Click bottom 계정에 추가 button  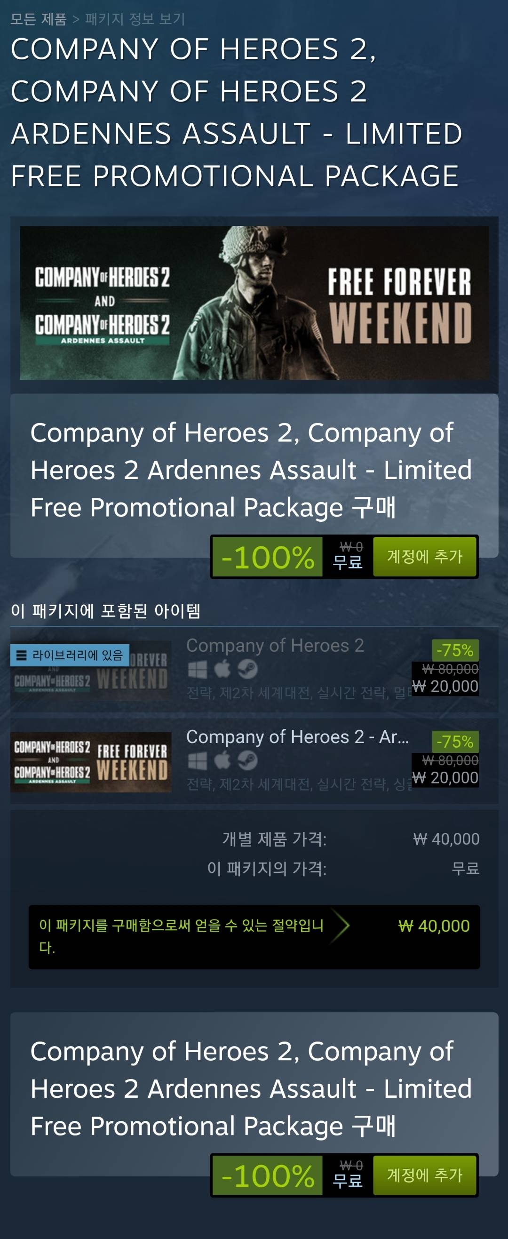point(424,1175)
